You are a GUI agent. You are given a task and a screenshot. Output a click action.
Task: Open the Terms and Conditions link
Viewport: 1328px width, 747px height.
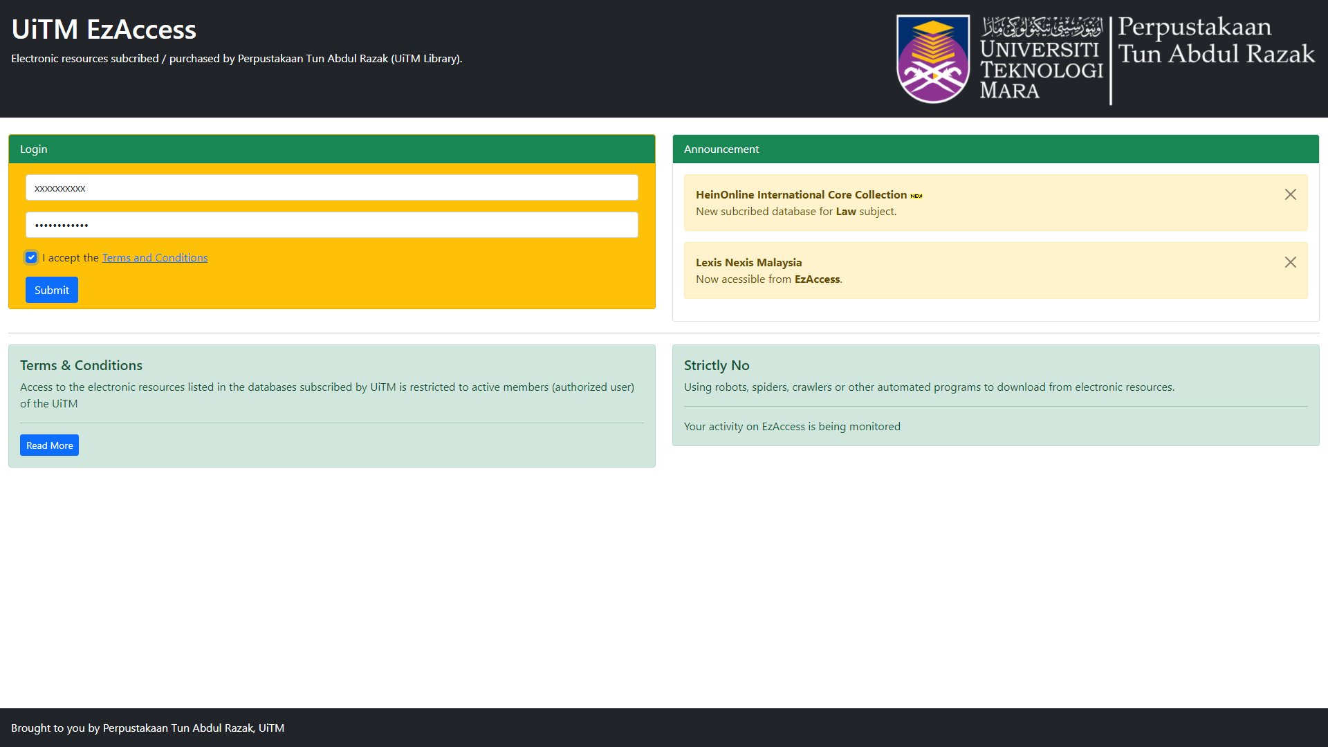click(x=154, y=257)
